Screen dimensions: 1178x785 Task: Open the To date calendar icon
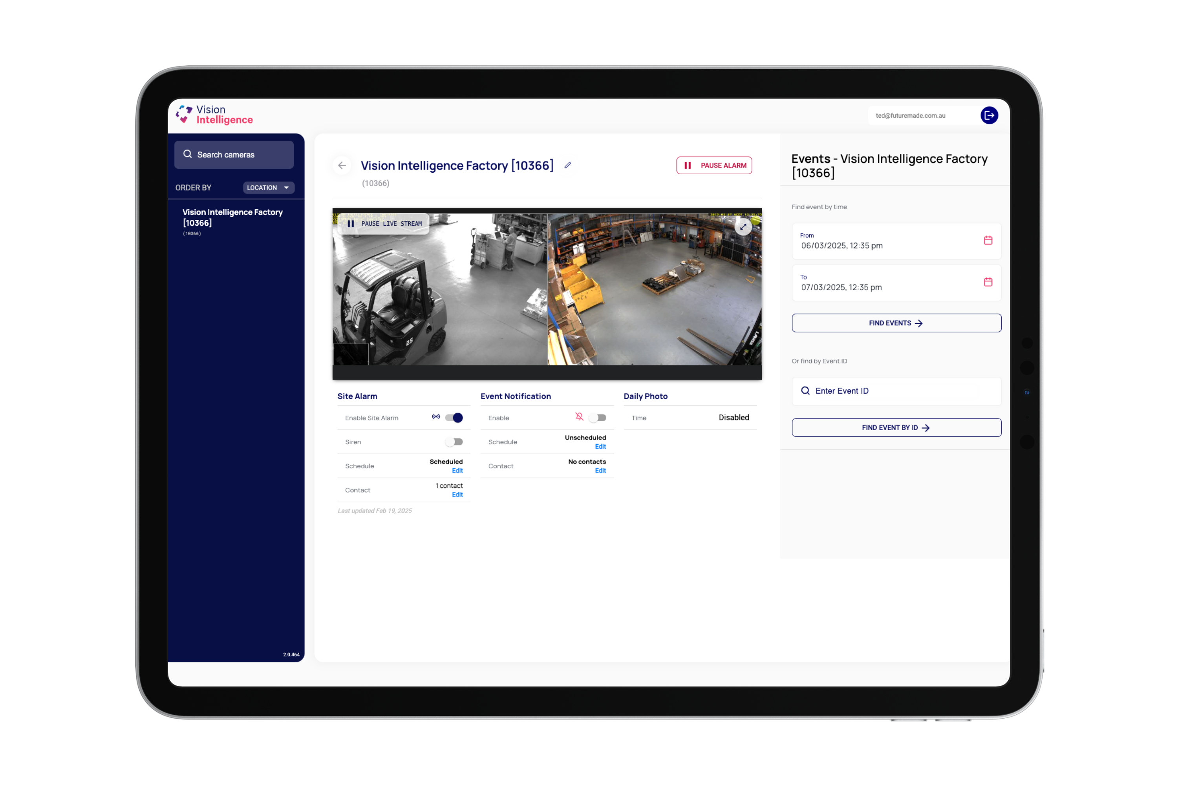[988, 282]
